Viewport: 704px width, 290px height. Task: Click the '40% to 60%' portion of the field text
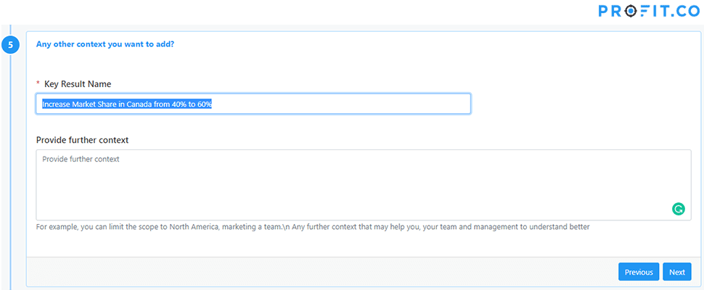click(x=195, y=104)
